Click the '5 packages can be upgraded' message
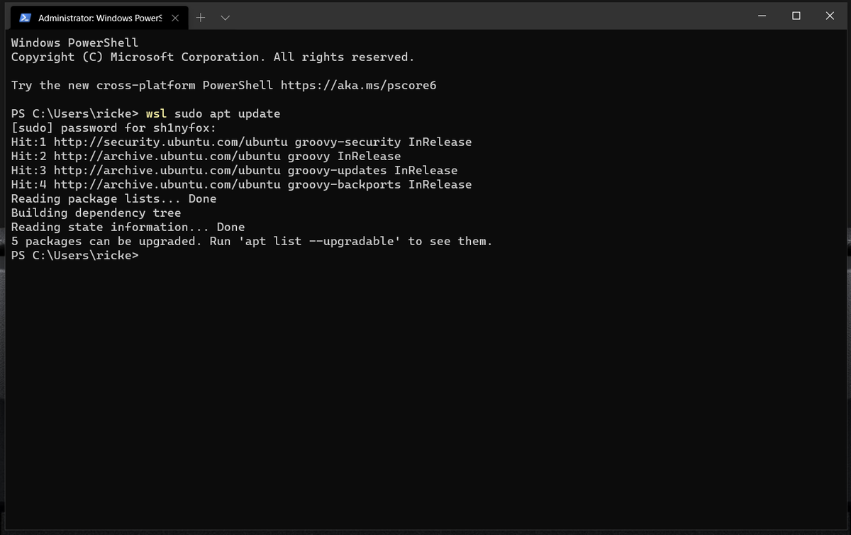This screenshot has height=535, width=851. [106, 241]
